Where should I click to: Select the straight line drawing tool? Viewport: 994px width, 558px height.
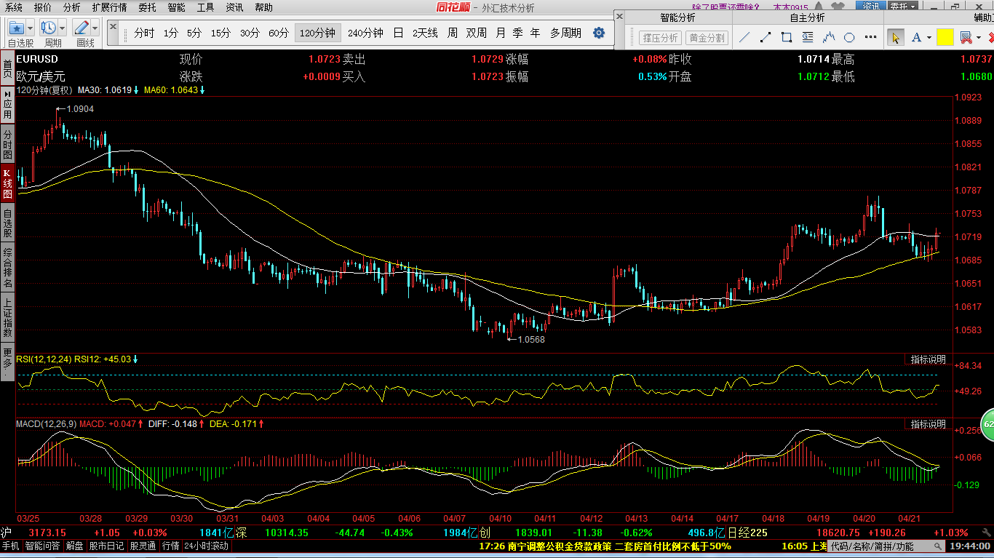(744, 37)
